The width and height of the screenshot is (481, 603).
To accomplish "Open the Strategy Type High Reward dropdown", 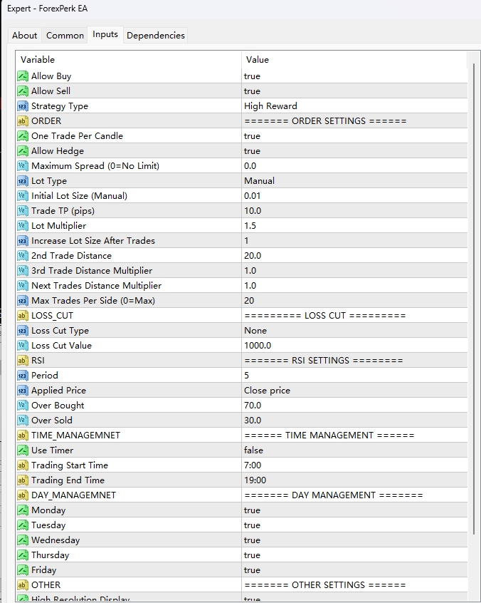I will pos(270,106).
